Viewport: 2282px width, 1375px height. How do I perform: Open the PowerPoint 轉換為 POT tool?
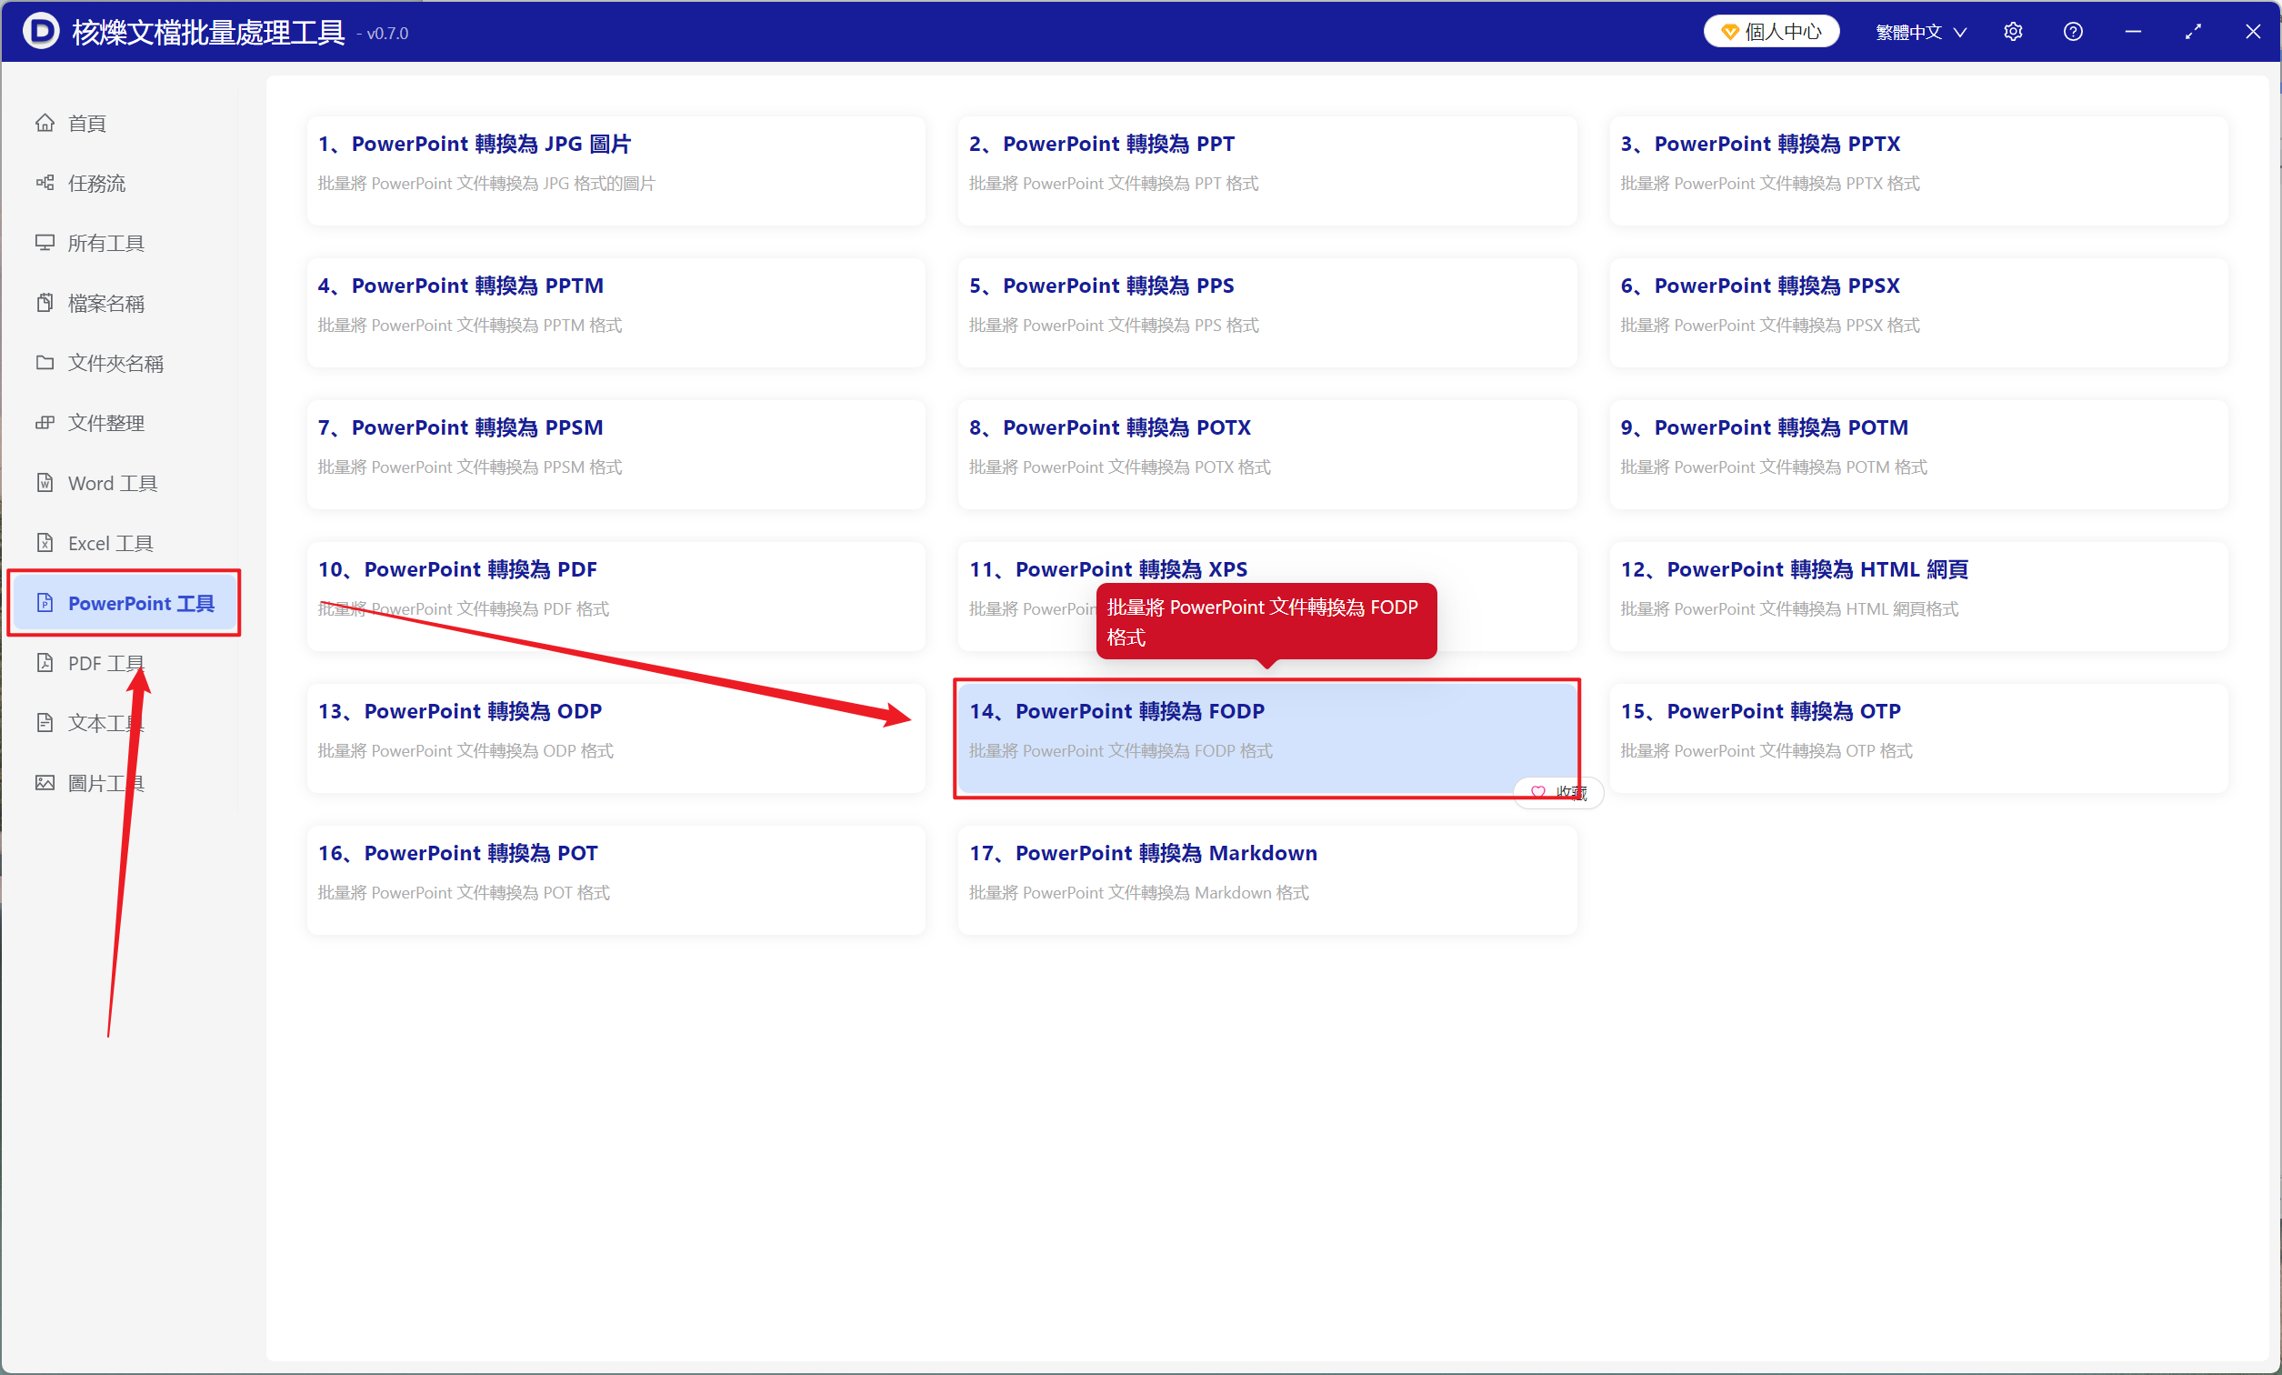(x=616, y=879)
